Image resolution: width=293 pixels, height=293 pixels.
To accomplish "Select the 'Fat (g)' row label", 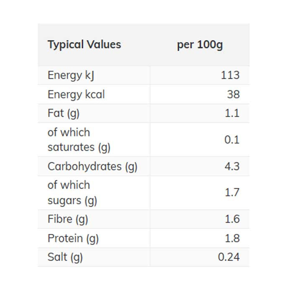I will (64, 113).
